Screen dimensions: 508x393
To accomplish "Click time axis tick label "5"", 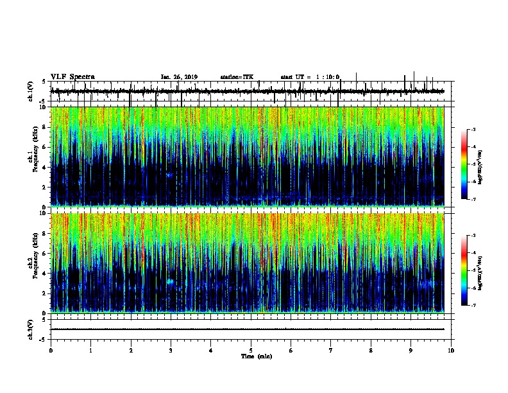I will coord(251,351).
